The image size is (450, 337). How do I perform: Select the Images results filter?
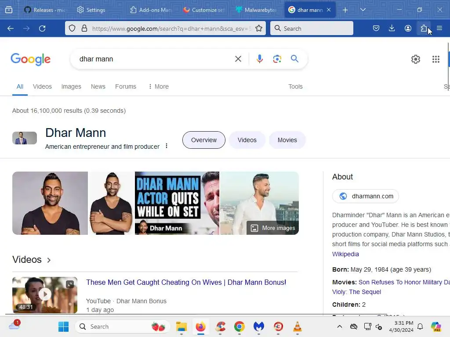click(71, 86)
